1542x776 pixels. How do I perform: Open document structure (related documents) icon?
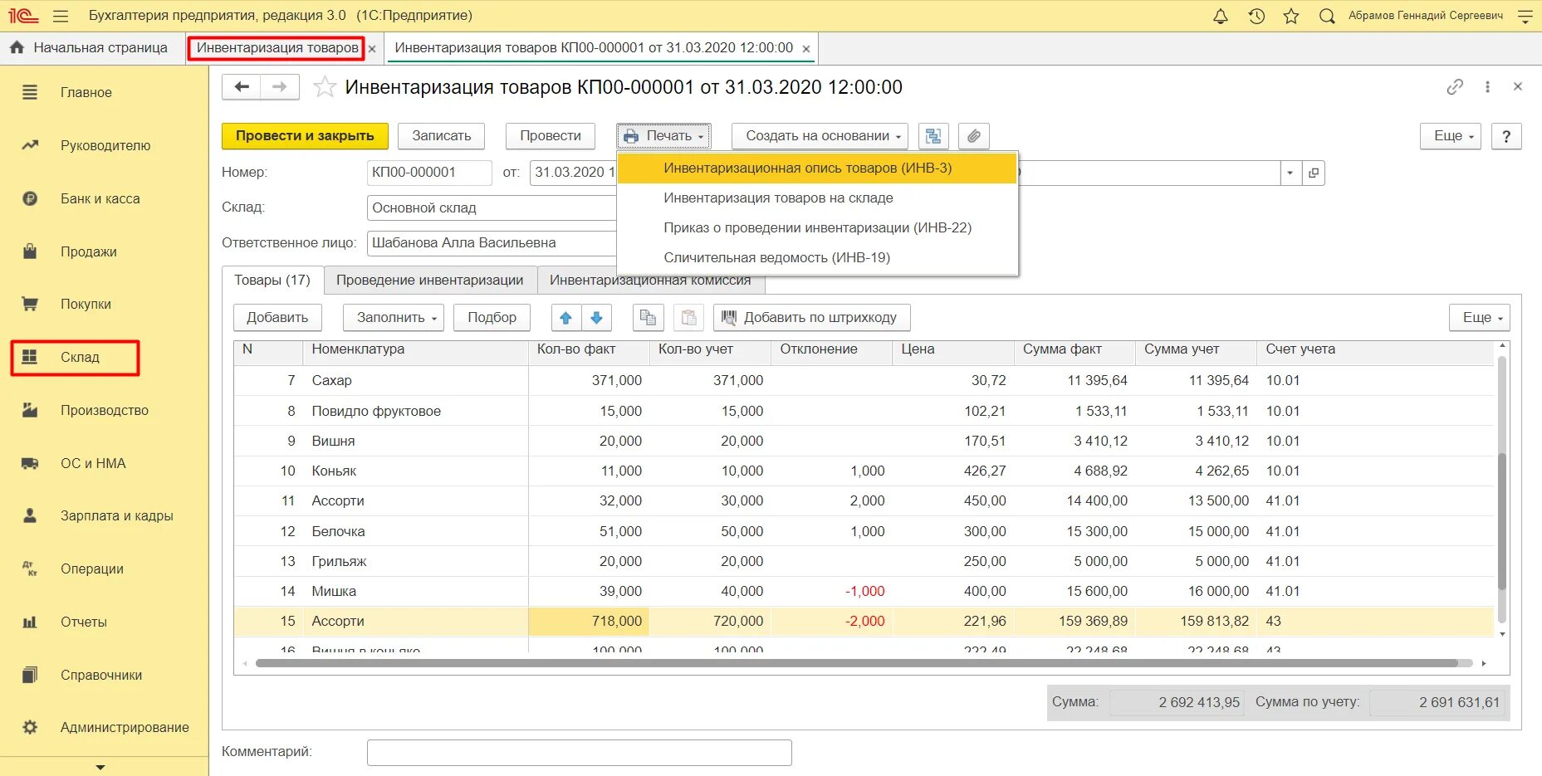point(933,136)
